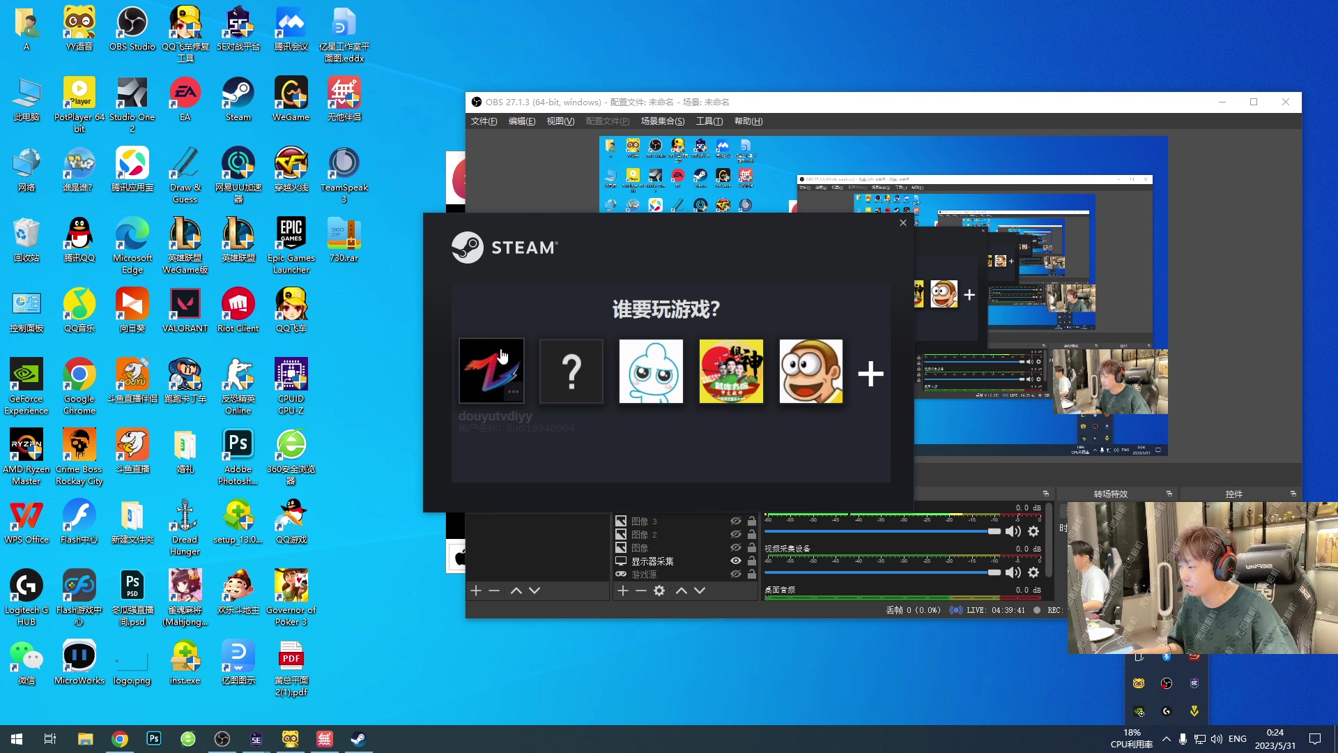Select the question-mark Steam account tile
1338x753 pixels.
571,371
